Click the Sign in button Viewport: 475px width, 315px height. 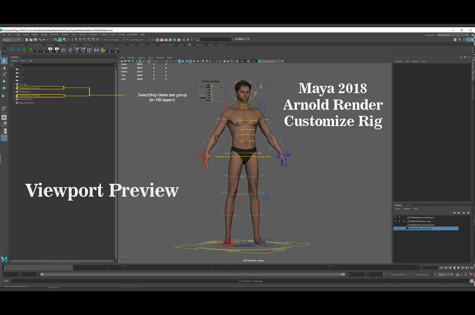point(242,39)
